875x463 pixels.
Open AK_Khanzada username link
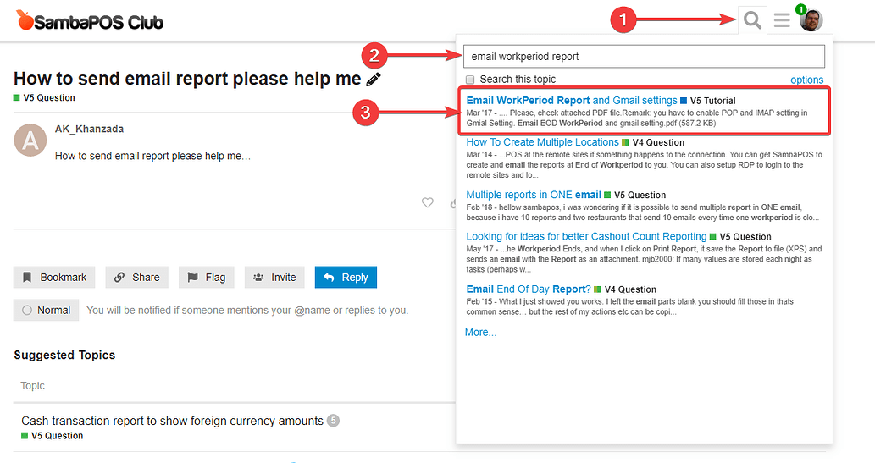tap(89, 129)
